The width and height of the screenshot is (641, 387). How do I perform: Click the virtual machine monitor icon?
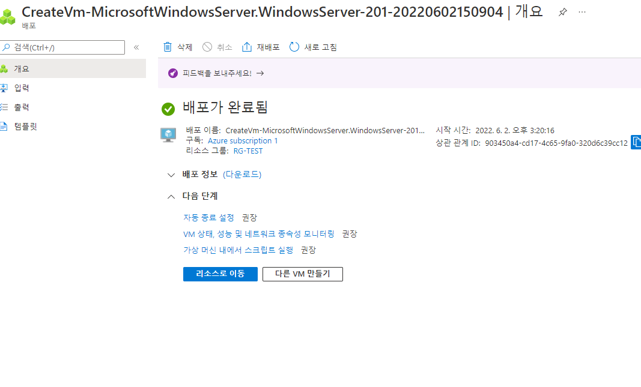168,135
